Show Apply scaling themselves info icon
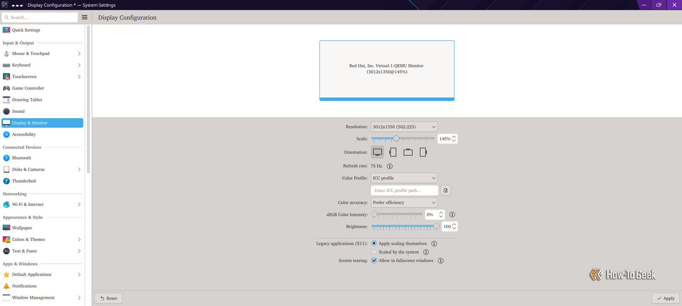Viewport: 682px width, 306px height. pyautogui.click(x=434, y=244)
